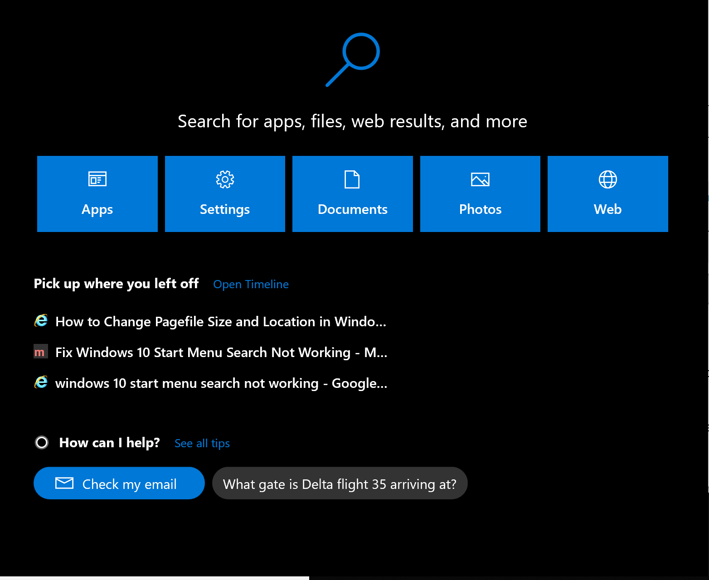
Task: Choose the Delta flight 35 gate suggestion
Action: click(340, 483)
